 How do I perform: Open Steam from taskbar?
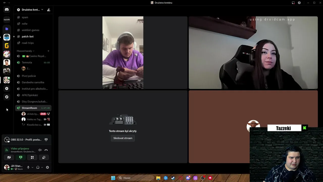pyautogui.click(x=173, y=178)
